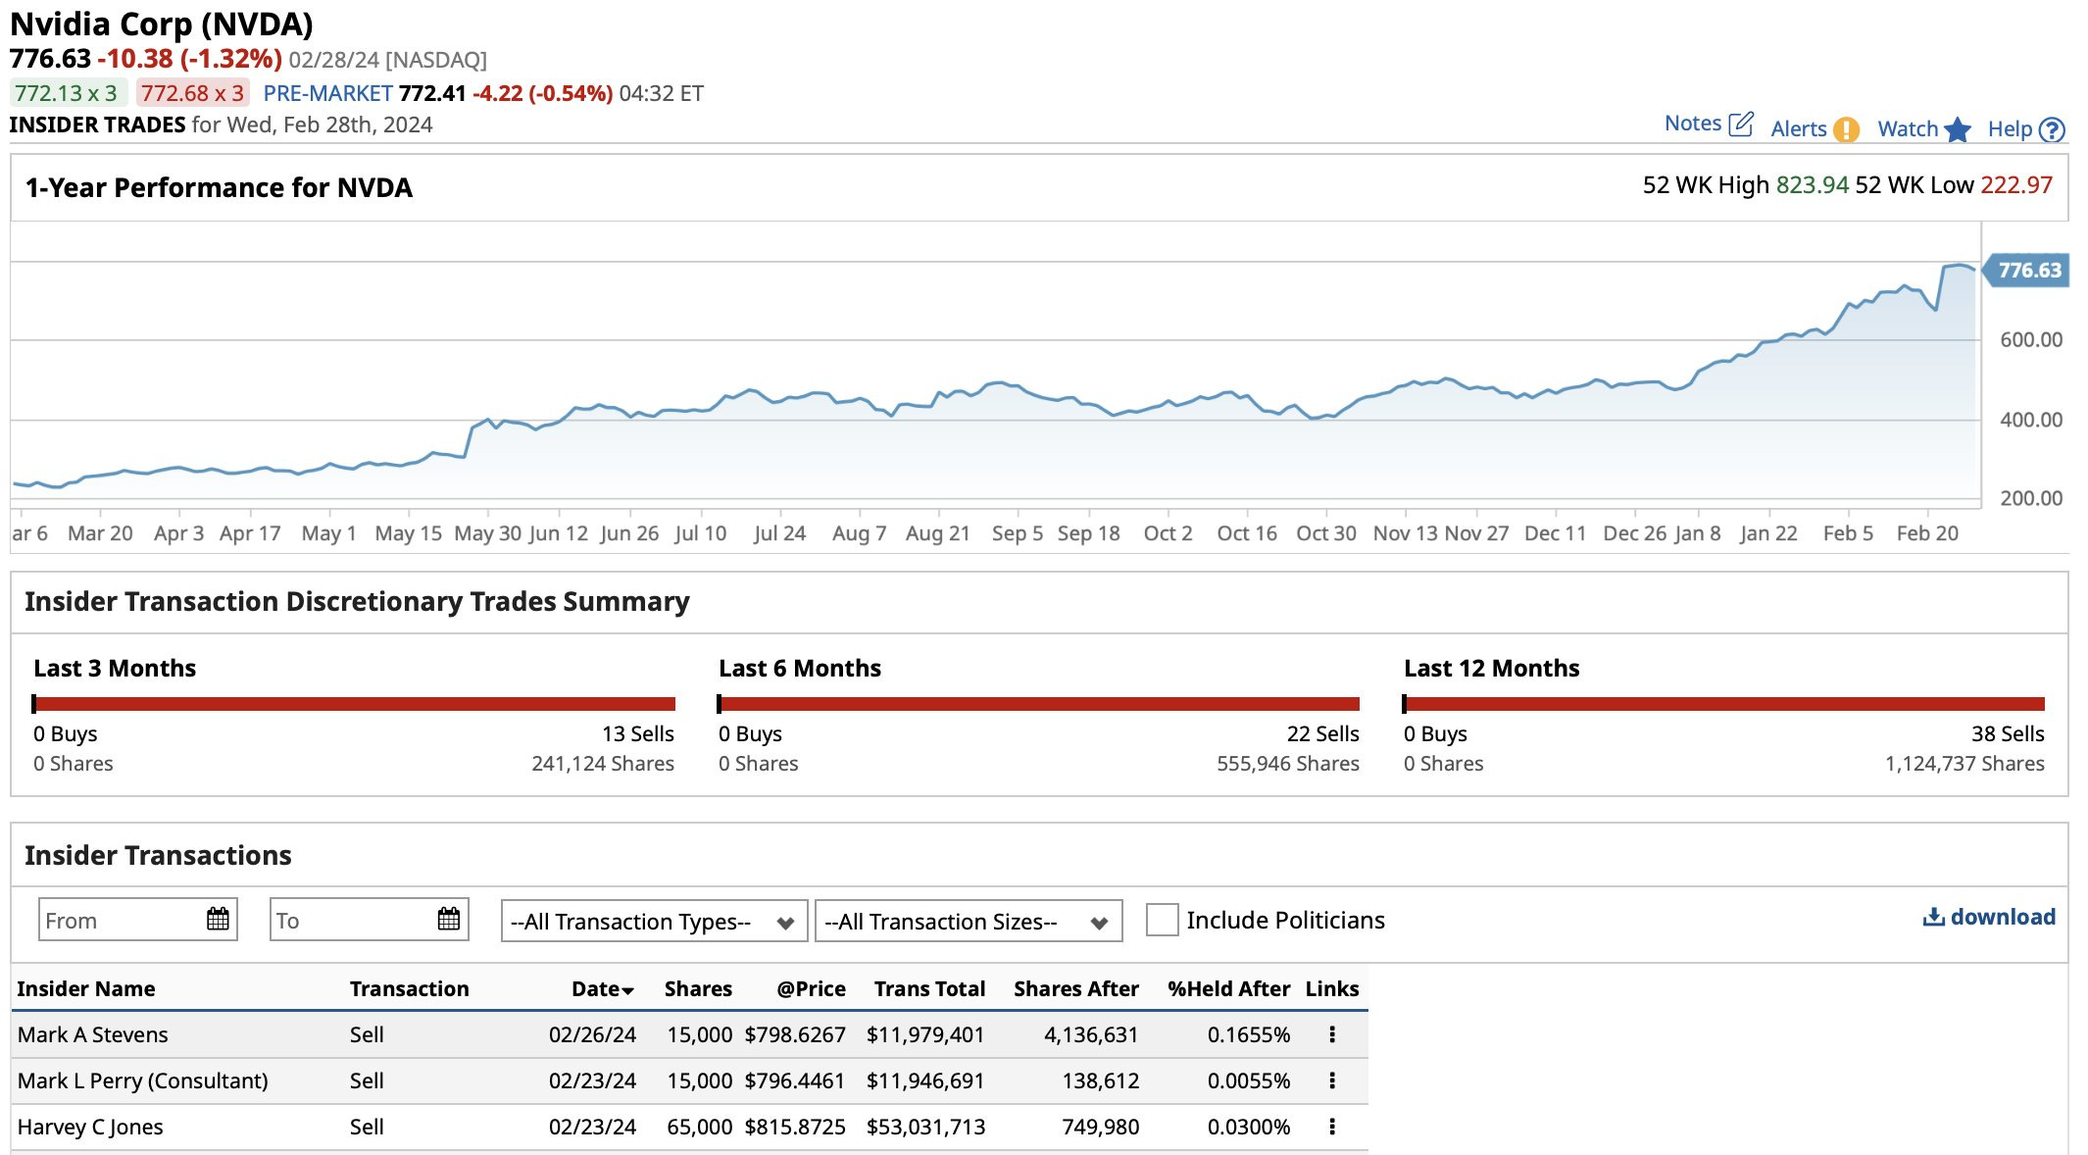
Task: Expand the All Transaction Sizes dropdown
Action: click(x=968, y=922)
